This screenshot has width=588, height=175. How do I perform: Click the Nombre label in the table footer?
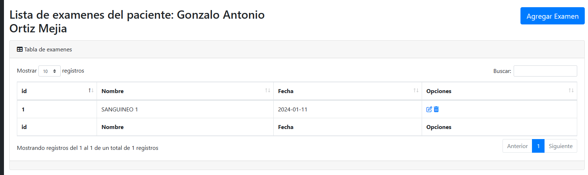point(112,127)
